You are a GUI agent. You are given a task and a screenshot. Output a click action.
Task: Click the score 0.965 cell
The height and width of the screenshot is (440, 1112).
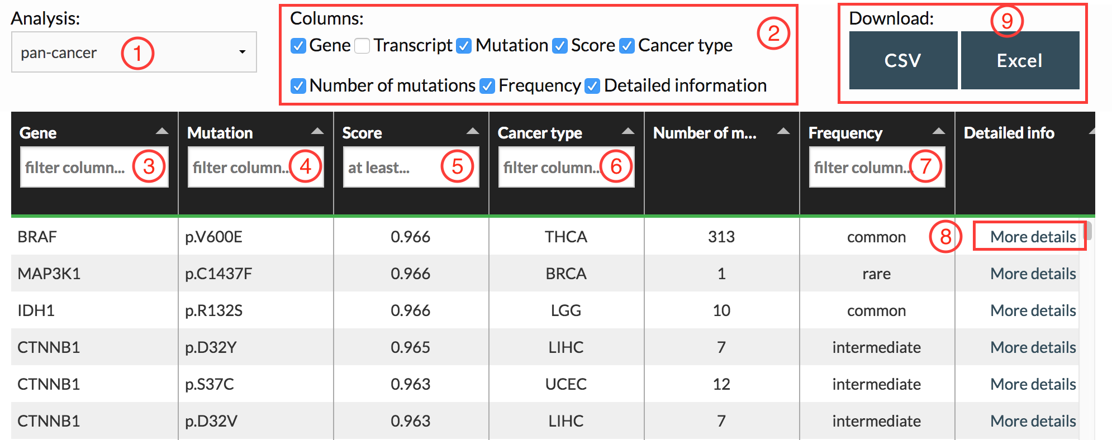pyautogui.click(x=411, y=347)
